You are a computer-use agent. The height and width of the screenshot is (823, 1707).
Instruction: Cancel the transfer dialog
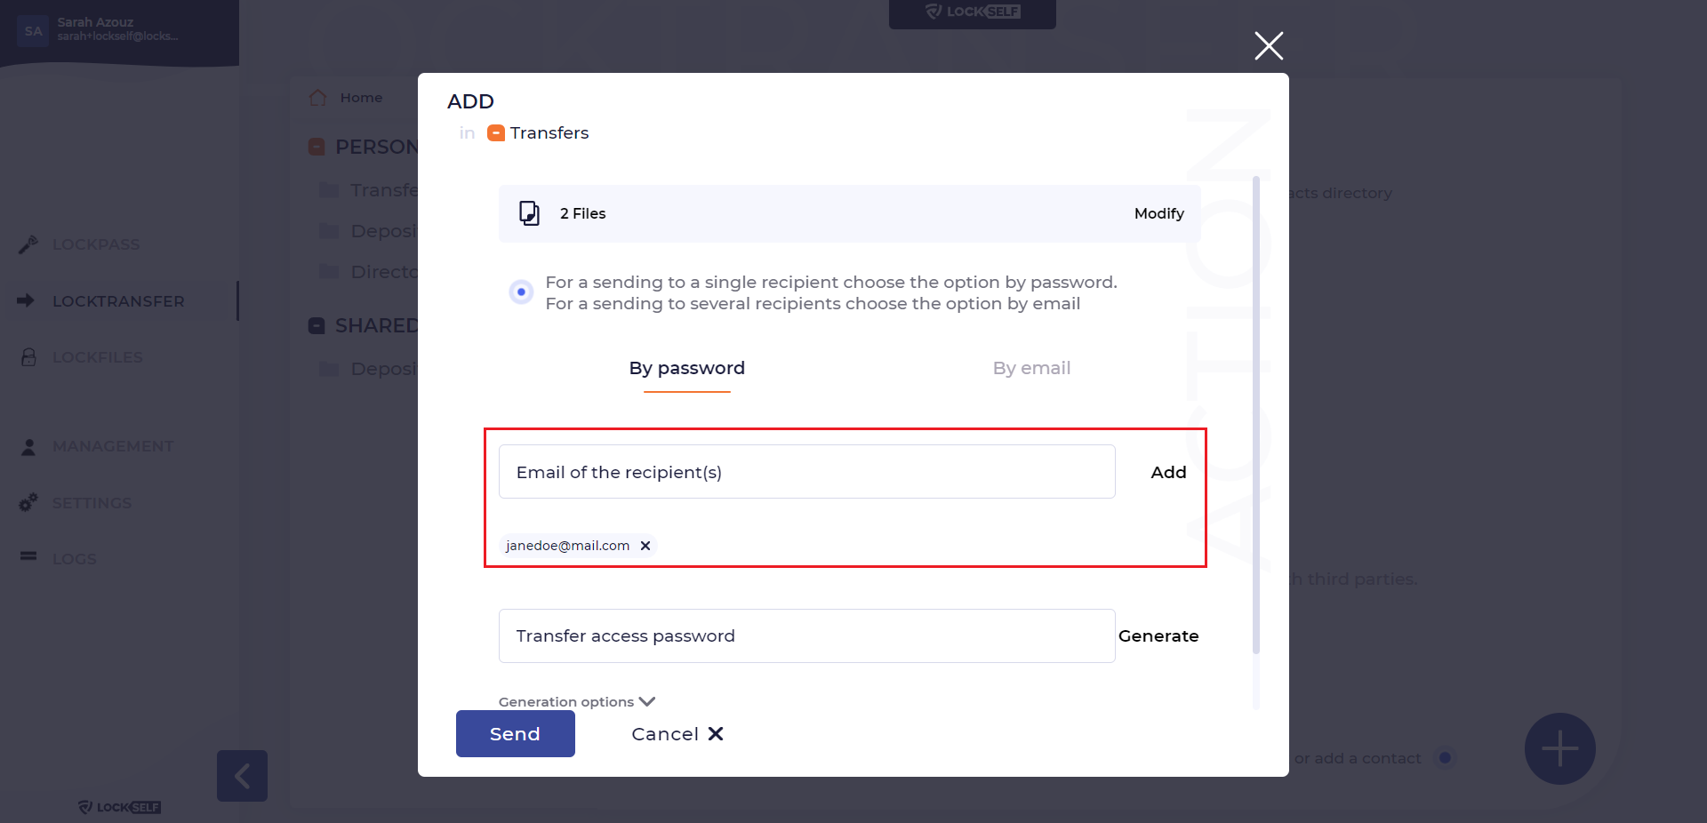pyautogui.click(x=677, y=734)
